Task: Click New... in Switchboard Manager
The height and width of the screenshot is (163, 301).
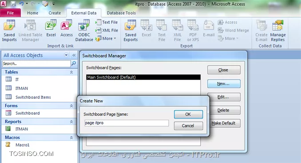Action: click(224, 84)
